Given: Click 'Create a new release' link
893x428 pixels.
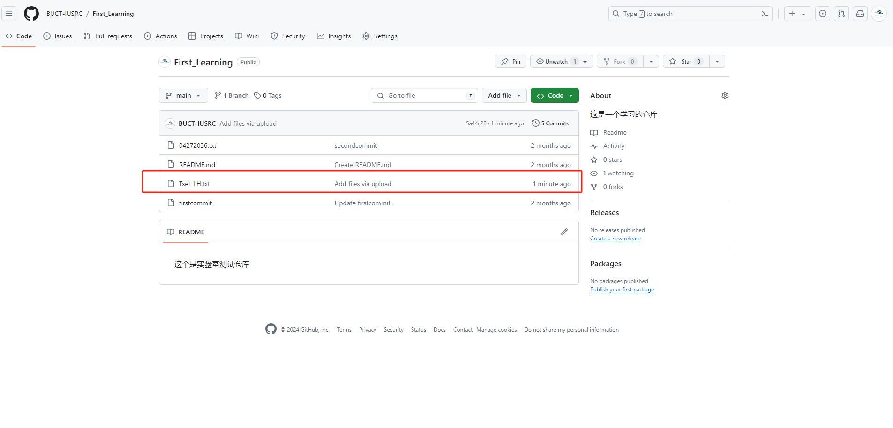Looking at the screenshot, I should 615,239.
